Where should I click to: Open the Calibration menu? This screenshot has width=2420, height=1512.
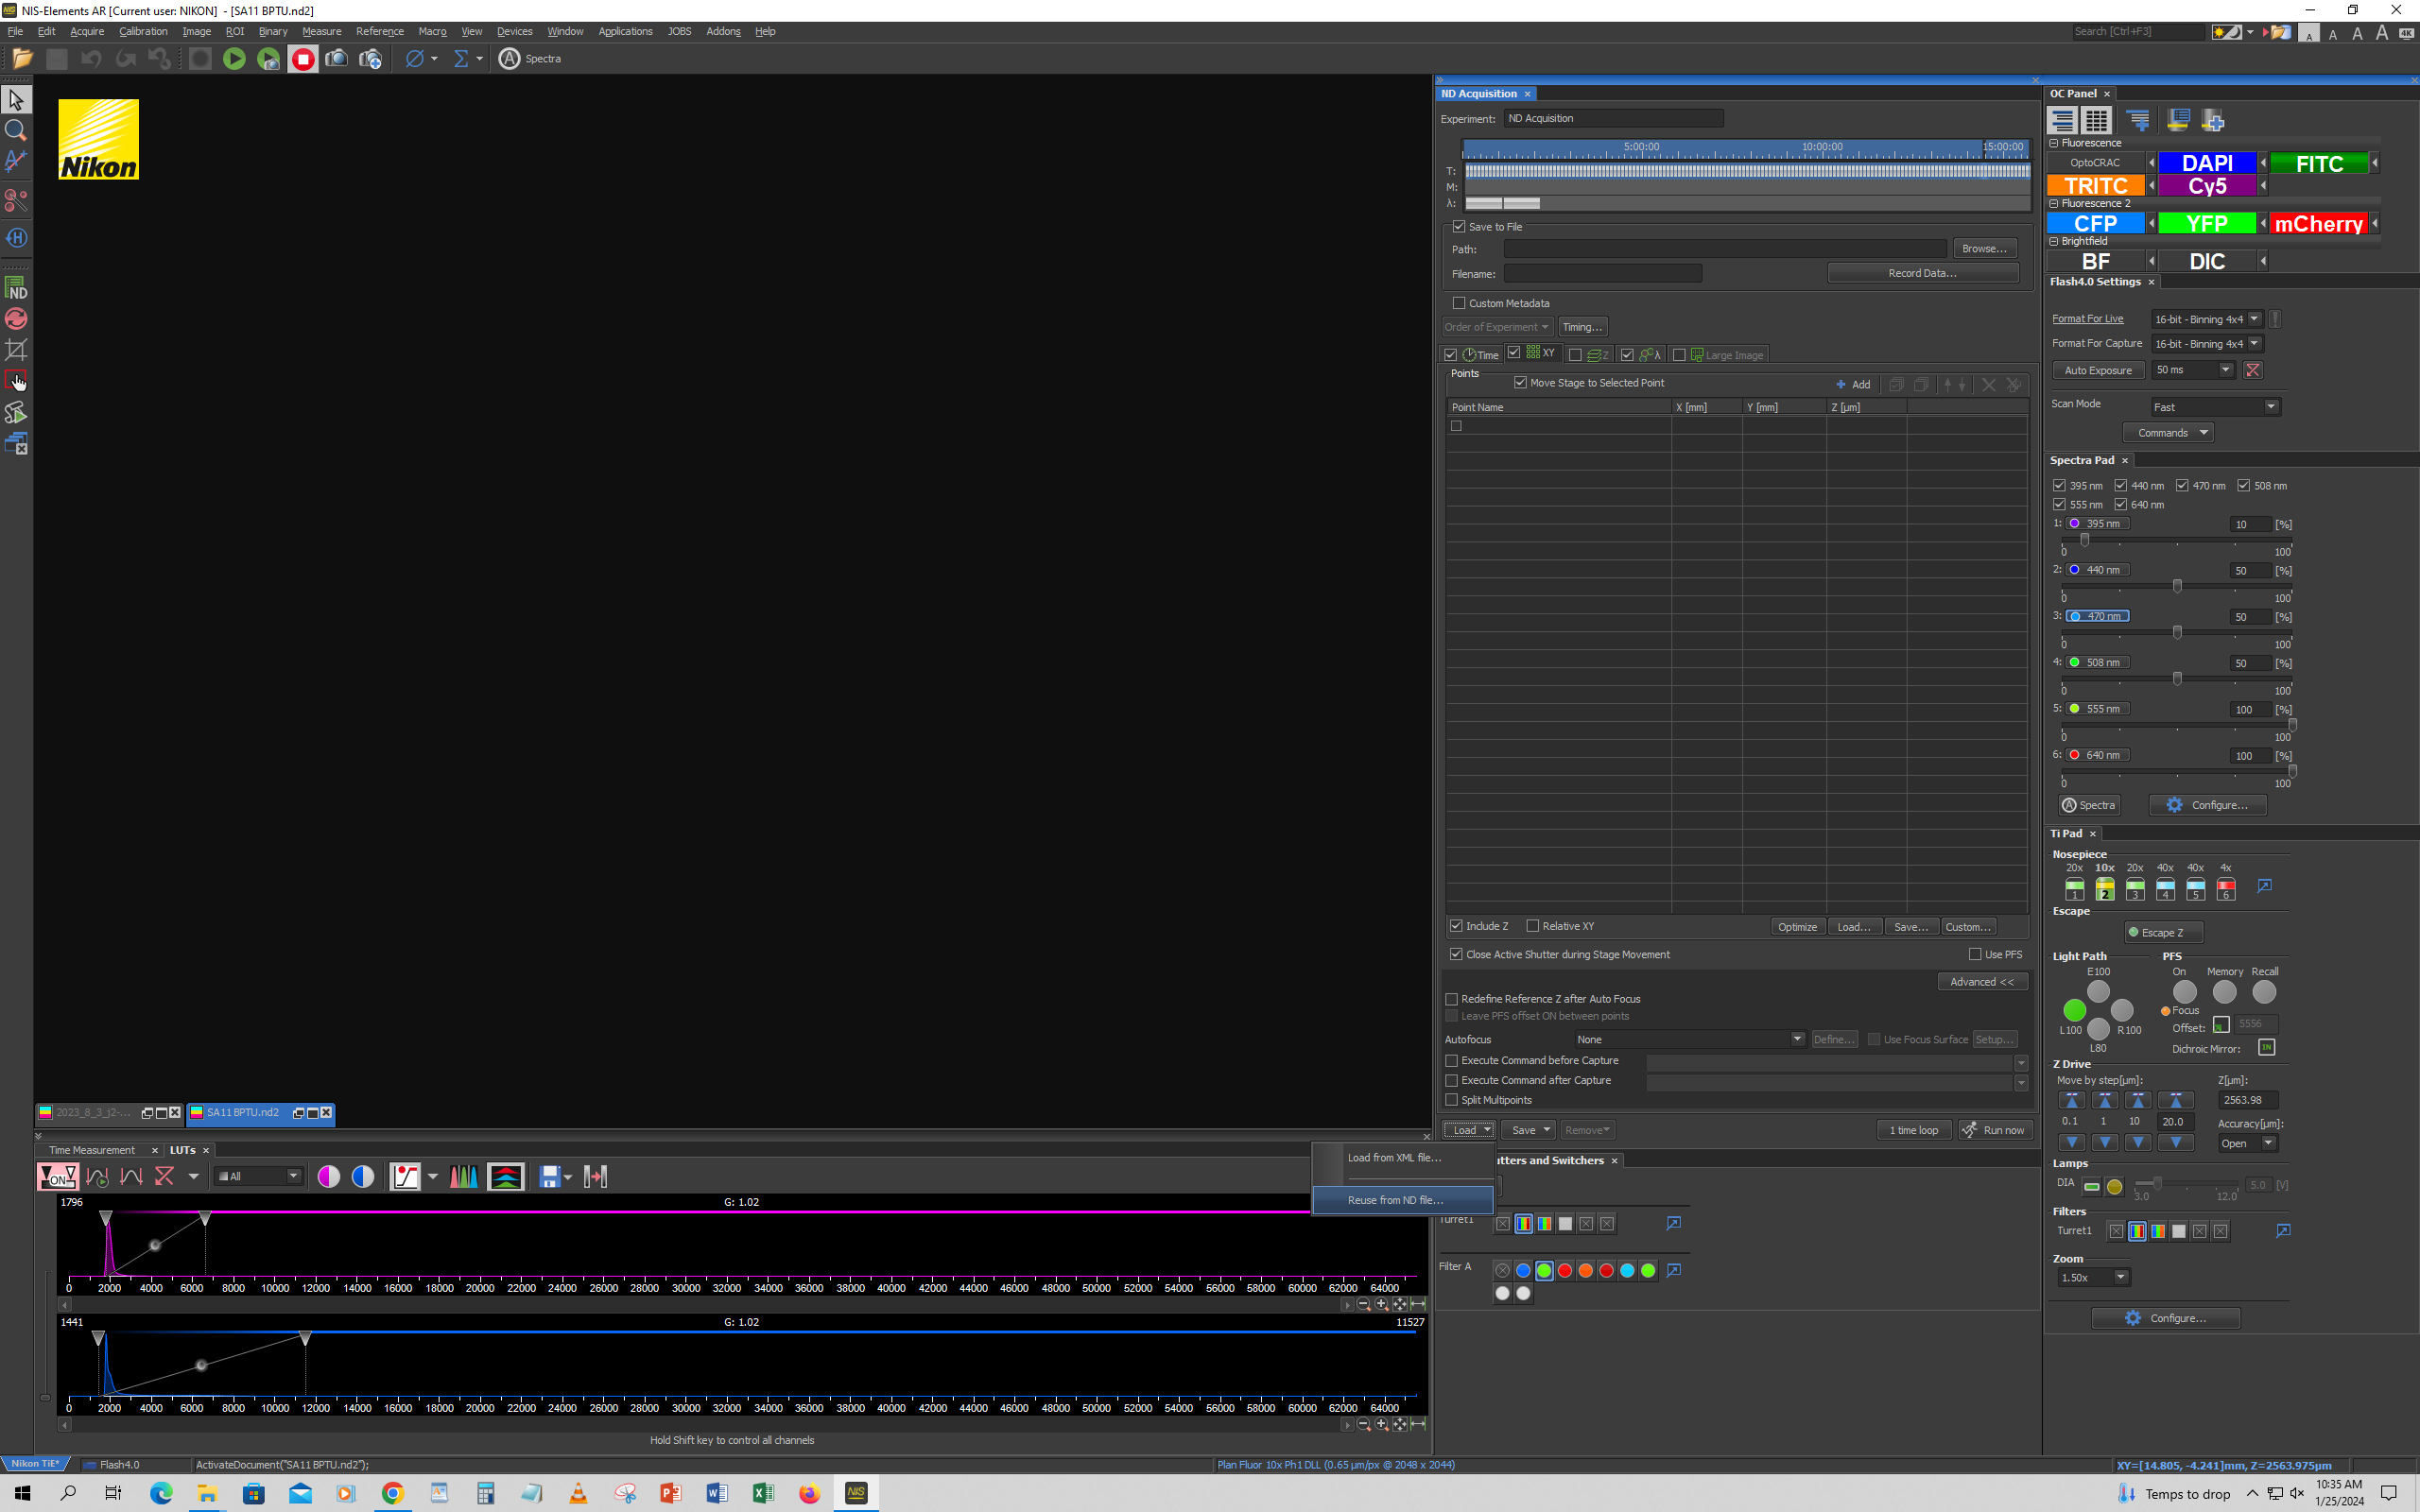(143, 31)
